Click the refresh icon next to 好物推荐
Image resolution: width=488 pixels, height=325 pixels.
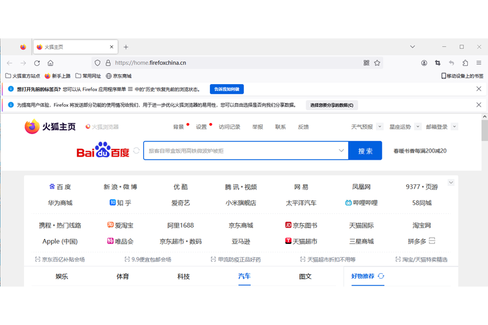click(x=381, y=276)
